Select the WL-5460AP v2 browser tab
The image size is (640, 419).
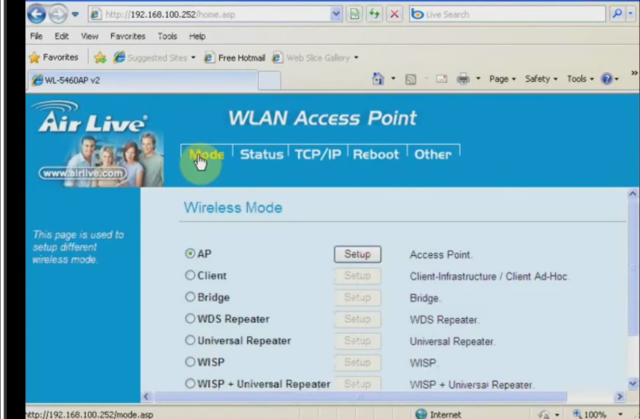pos(143,81)
